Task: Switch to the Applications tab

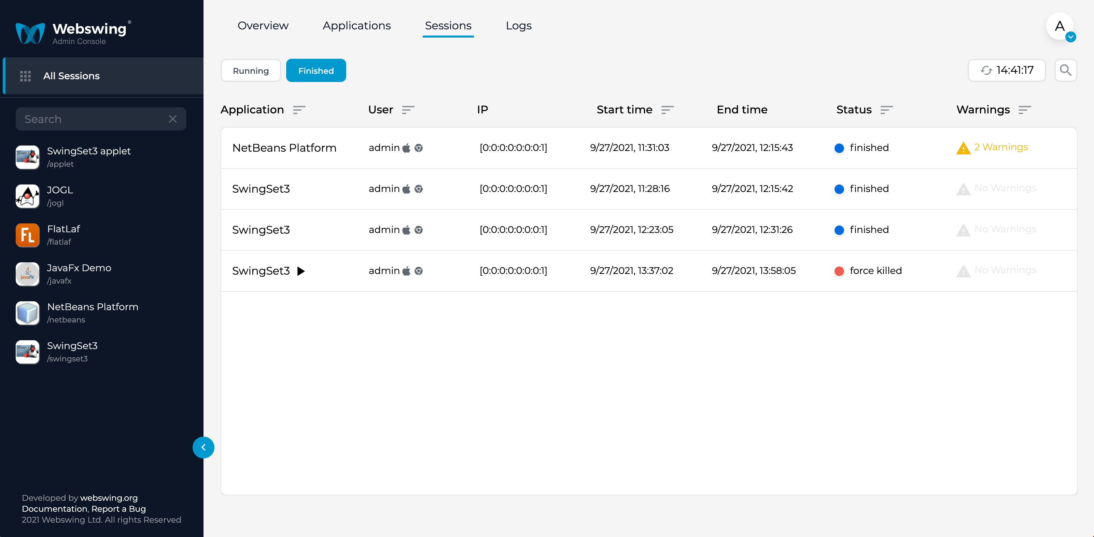Action: (x=357, y=26)
